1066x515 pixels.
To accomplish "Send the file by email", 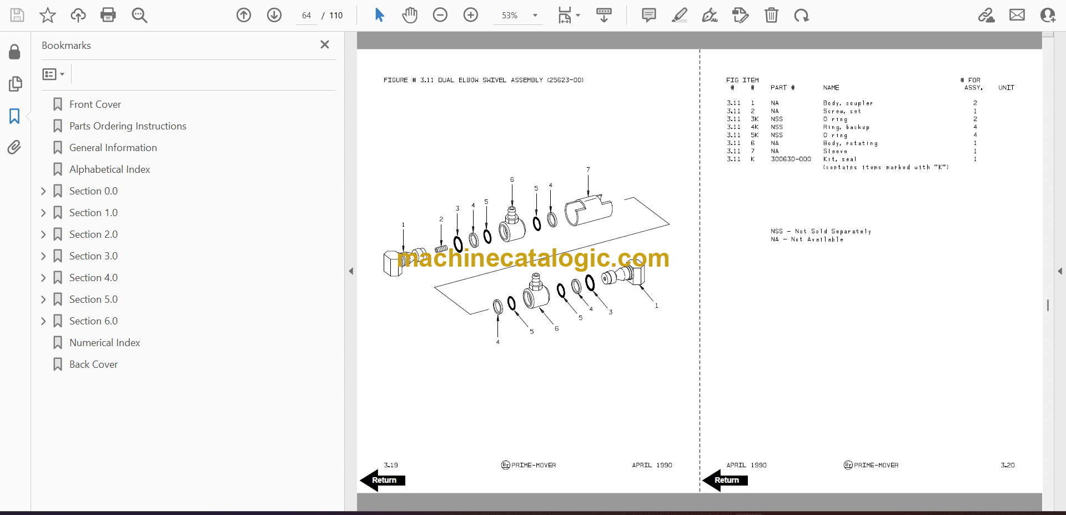I will pos(1017,15).
